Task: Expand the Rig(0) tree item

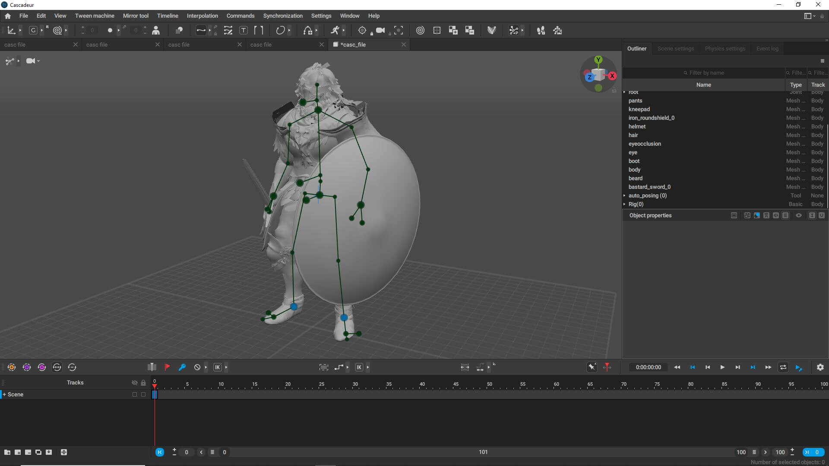Action: pos(624,204)
